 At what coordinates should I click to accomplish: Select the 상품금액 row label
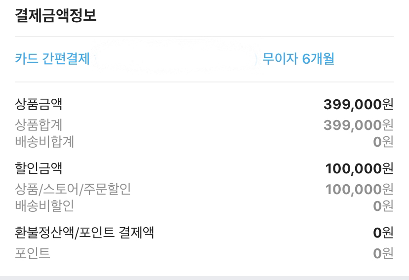click(x=39, y=105)
